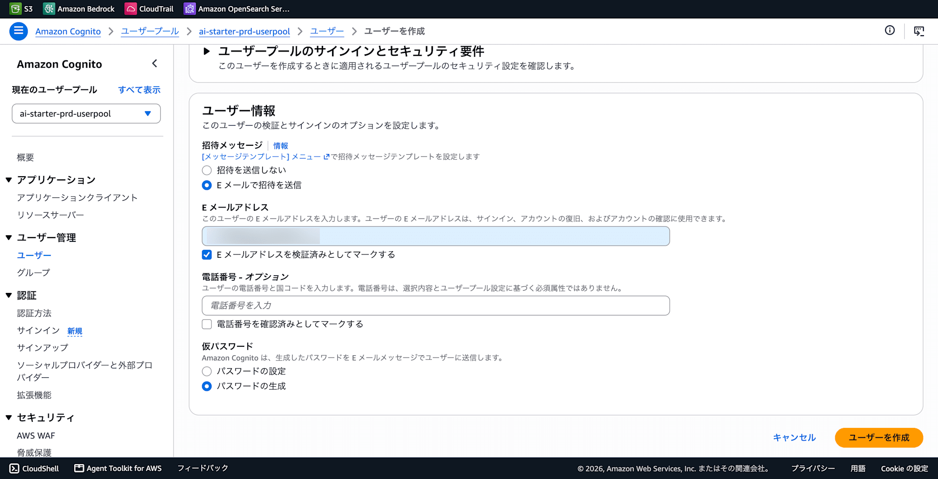Viewport: 938px width, 479px height.
Task: Collapse the Amazon Cognito sidebar with the arrow
Action: (155, 63)
